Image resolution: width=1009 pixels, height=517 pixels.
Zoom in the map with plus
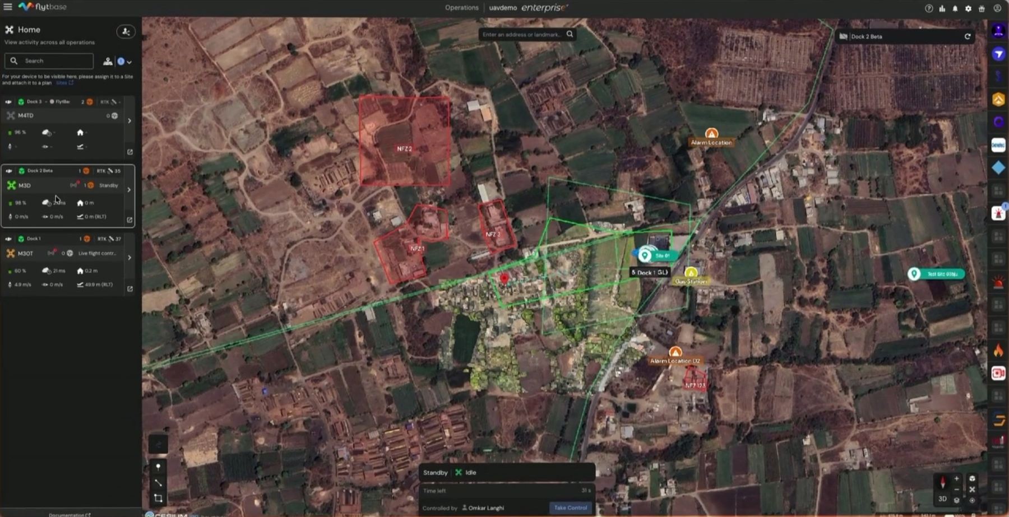(x=956, y=478)
